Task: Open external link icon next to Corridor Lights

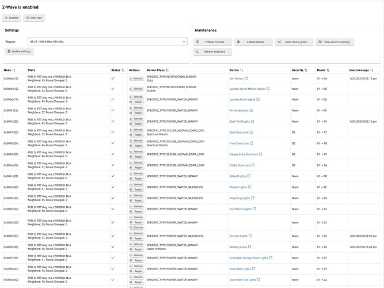Action: pyautogui.click(x=250, y=236)
